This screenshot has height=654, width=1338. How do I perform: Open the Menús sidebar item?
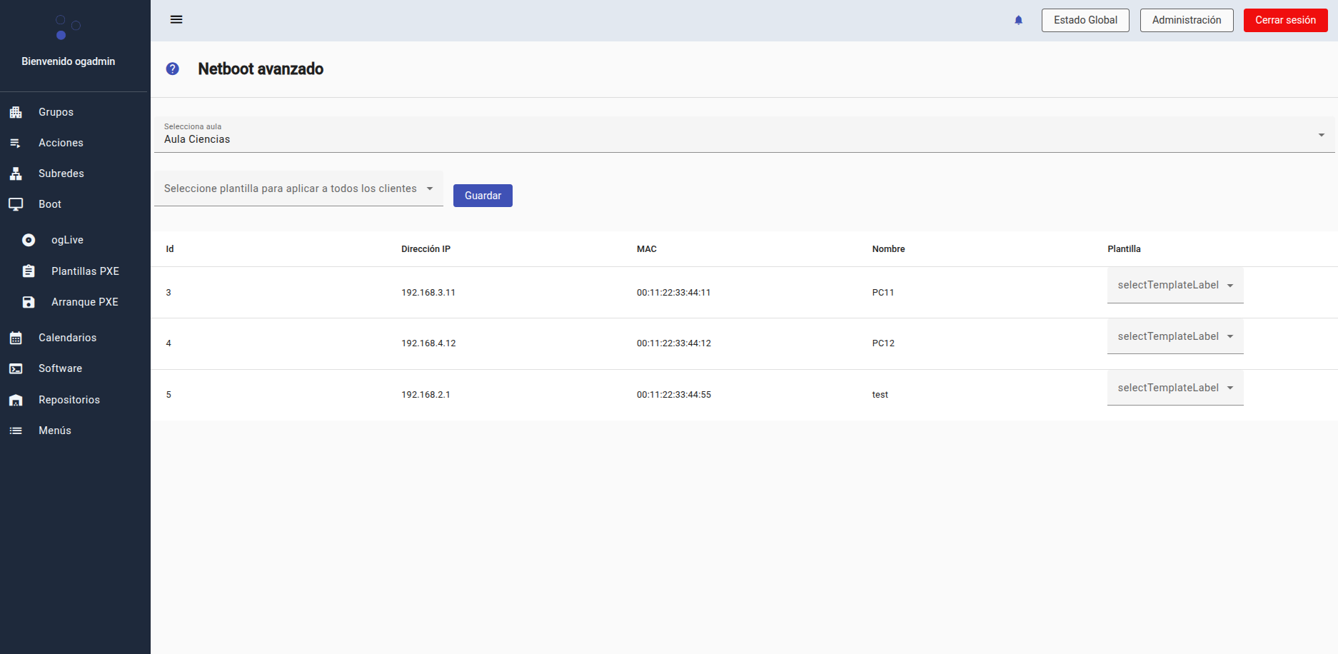point(55,431)
